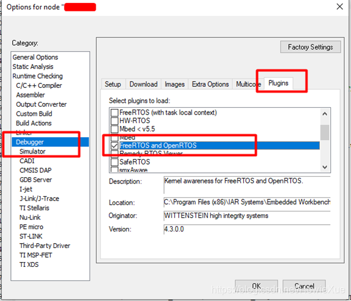Select the Plugins tab
Image resolution: width=351 pixels, height=301 pixels.
click(x=278, y=83)
